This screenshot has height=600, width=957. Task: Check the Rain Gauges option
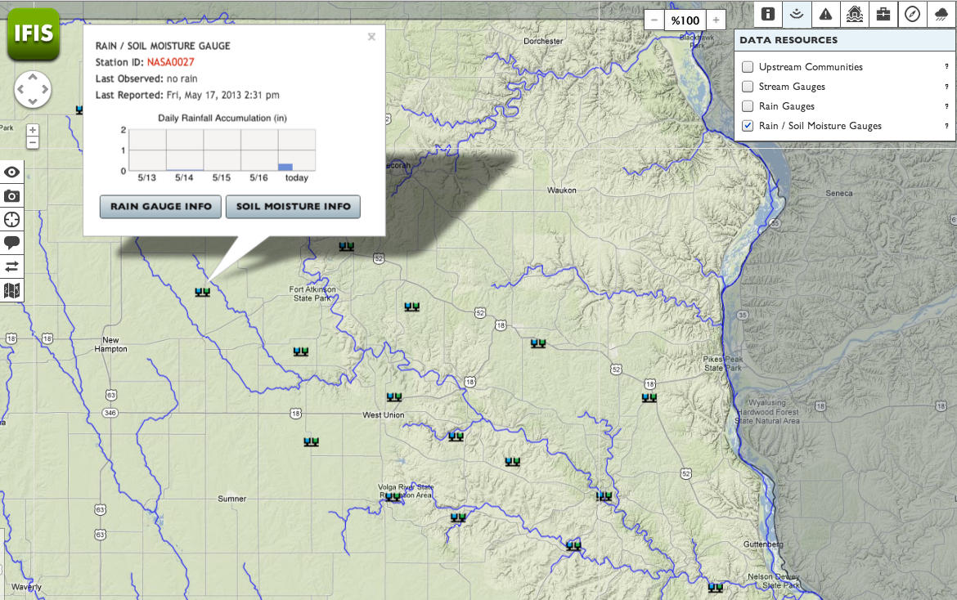pos(747,105)
